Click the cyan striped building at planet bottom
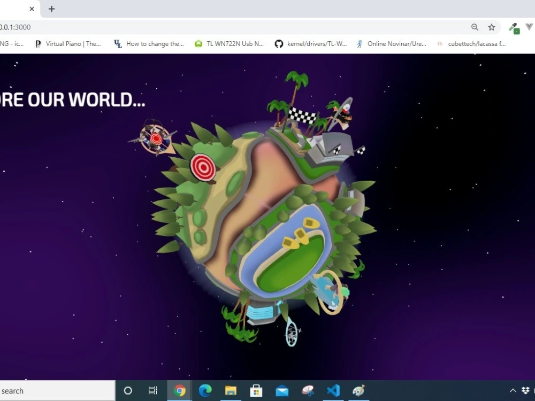This screenshot has width=535, height=401. pos(262,312)
